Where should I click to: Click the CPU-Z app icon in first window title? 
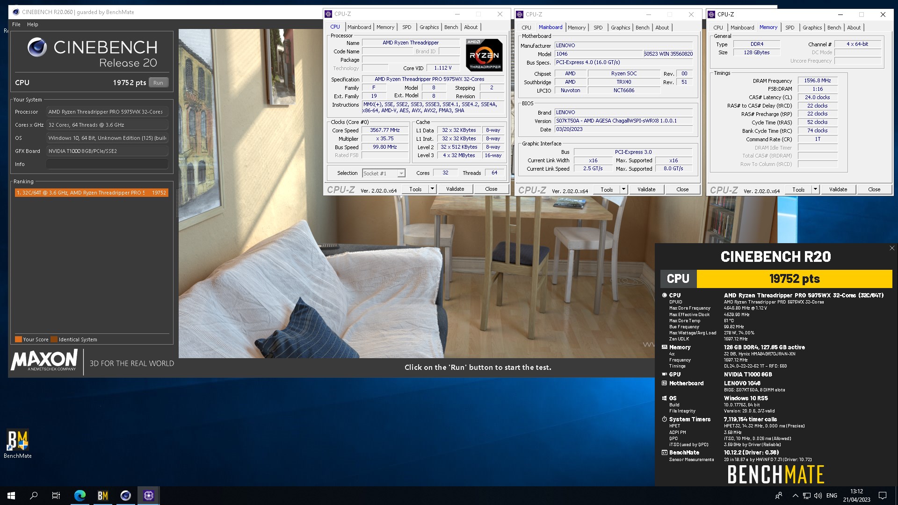click(x=328, y=14)
